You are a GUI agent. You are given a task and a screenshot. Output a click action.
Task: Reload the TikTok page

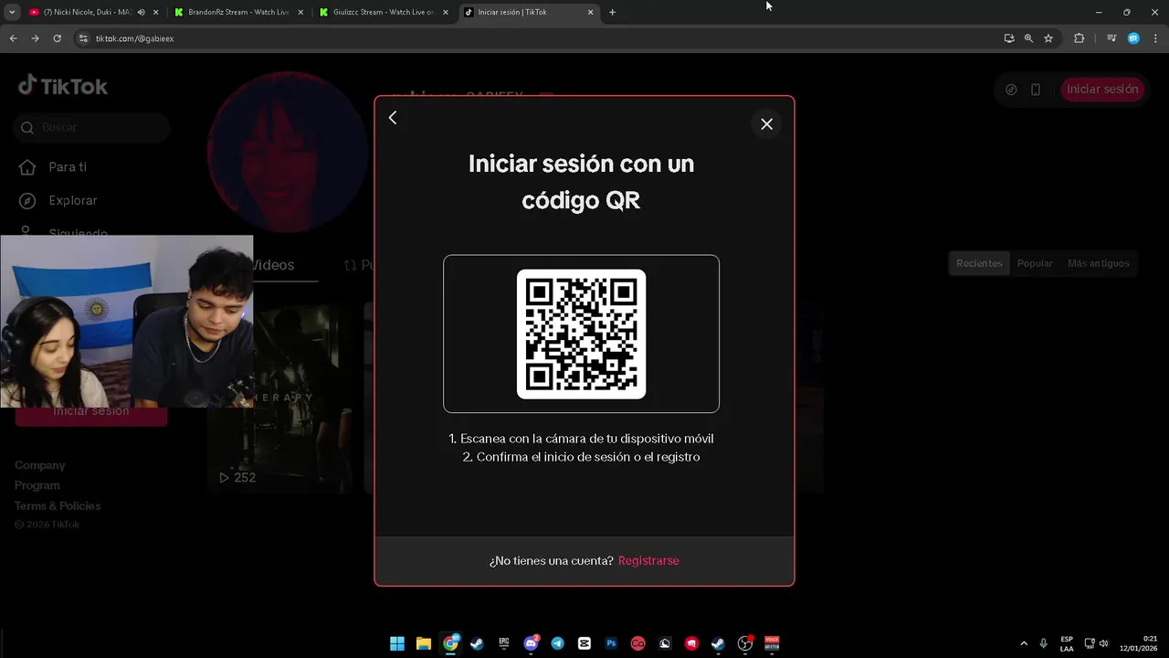[x=57, y=38]
